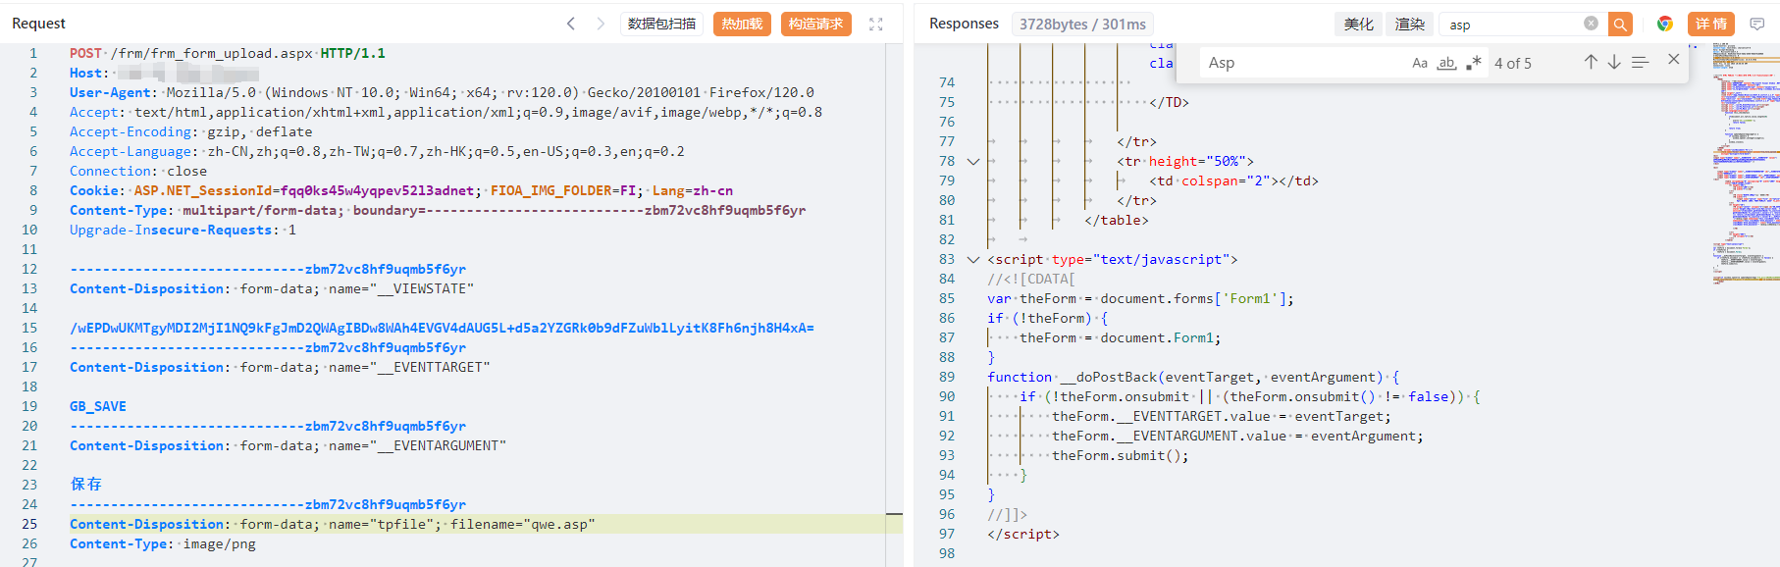Click the 热加载 button
The height and width of the screenshot is (567, 1780).
742,25
